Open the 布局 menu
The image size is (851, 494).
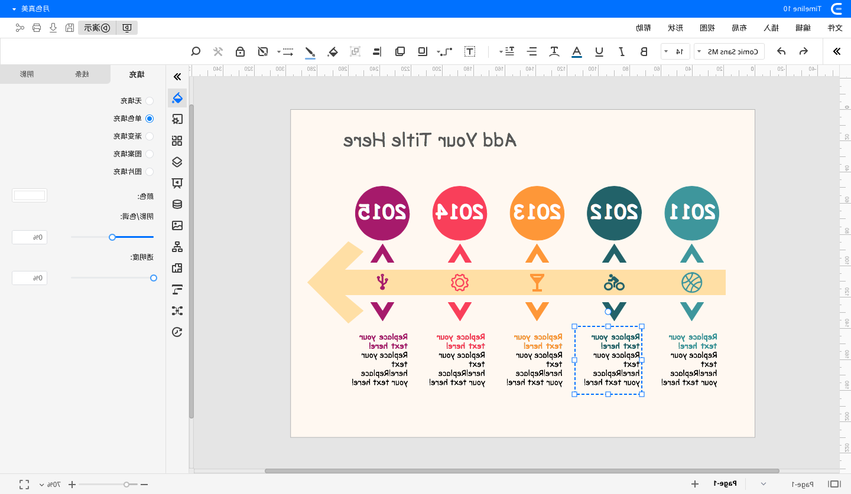[739, 28]
